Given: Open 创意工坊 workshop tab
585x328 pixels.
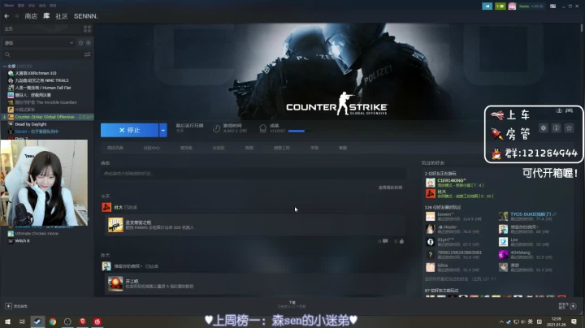Looking at the screenshot, I should pos(282,148).
